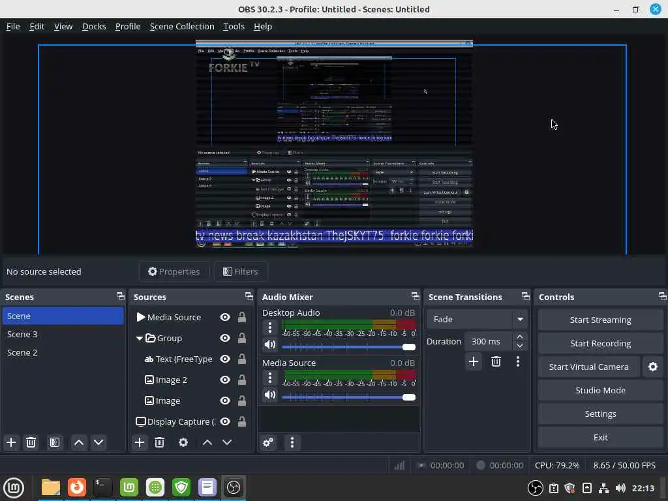This screenshot has width=668, height=501.
Task: Remove the configurable transition trash icon
Action: [x=496, y=361]
